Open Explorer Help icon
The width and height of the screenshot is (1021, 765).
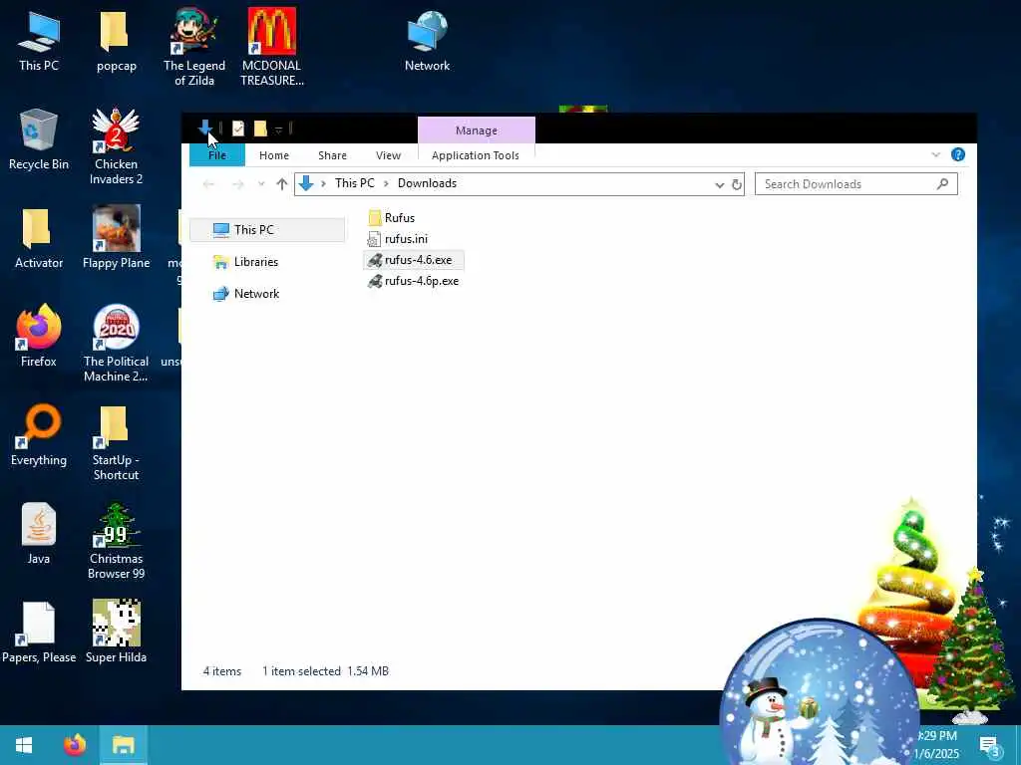[958, 154]
